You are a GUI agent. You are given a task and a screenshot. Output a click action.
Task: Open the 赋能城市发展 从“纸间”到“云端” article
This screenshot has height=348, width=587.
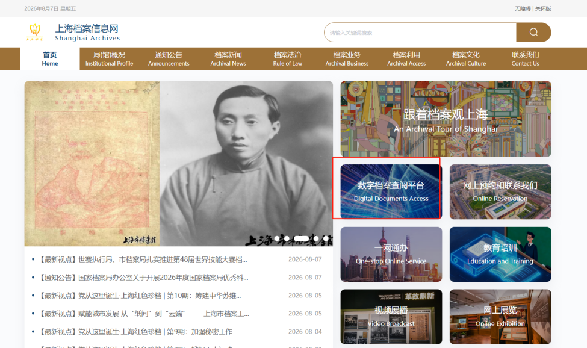coord(144,313)
